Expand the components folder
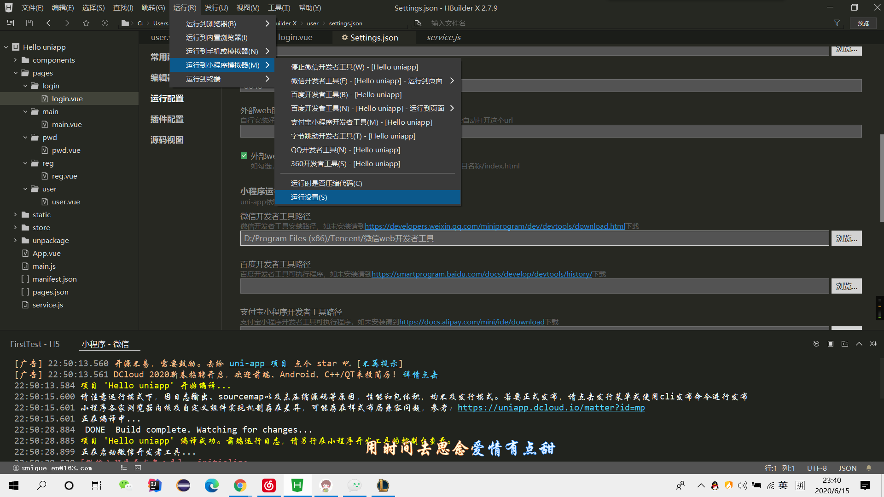The height and width of the screenshot is (497, 884). point(15,60)
